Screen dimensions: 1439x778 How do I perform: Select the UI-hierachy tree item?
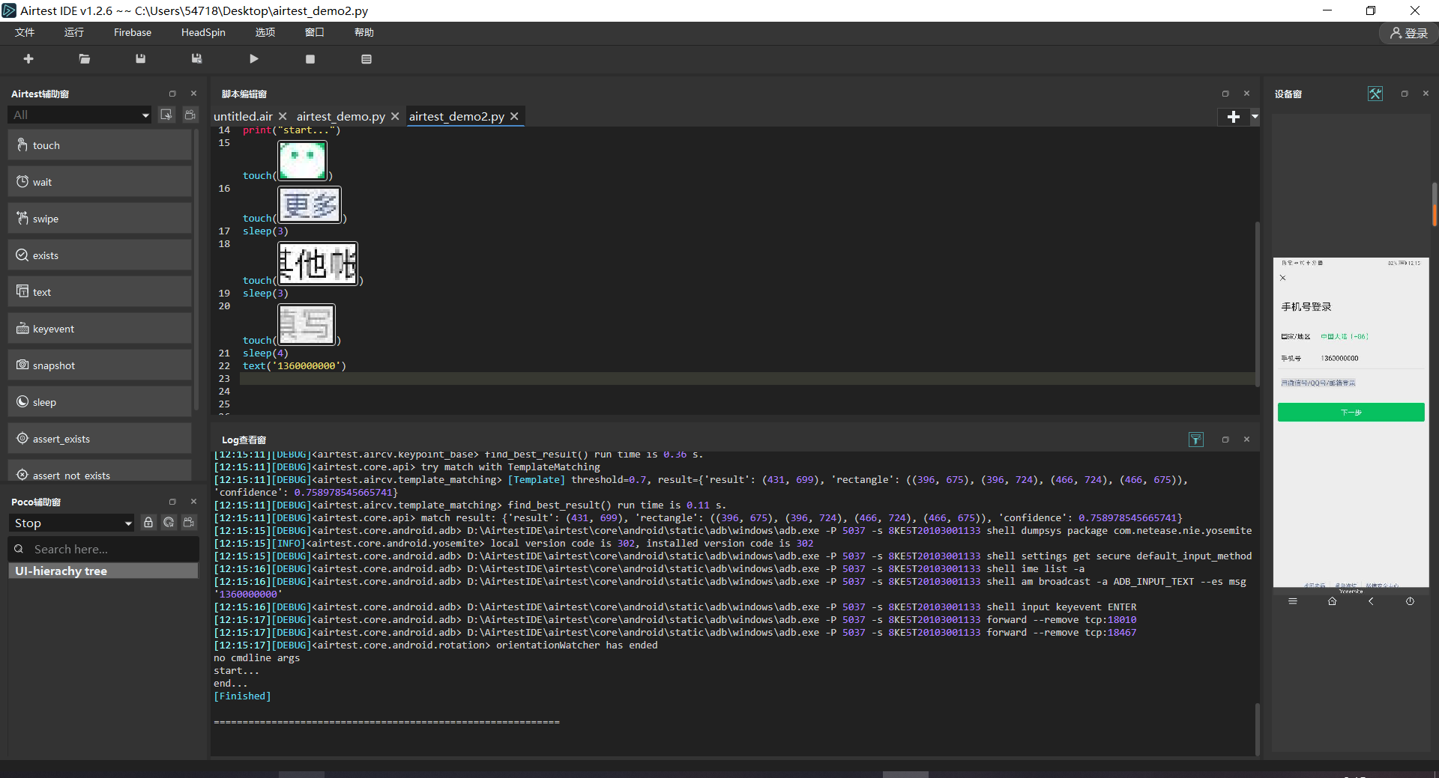(103, 571)
